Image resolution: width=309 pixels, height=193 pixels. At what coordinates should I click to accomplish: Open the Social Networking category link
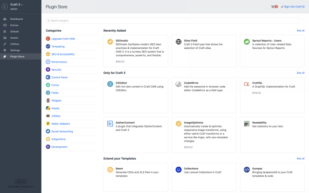pos(62,131)
